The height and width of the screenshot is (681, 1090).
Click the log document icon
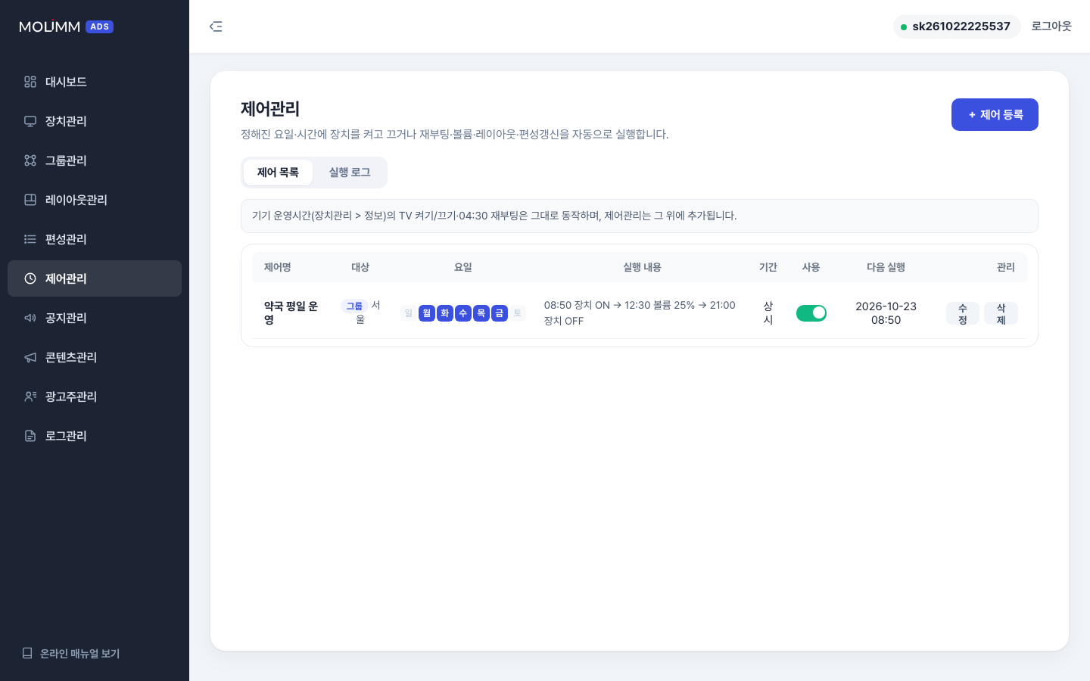click(x=30, y=436)
